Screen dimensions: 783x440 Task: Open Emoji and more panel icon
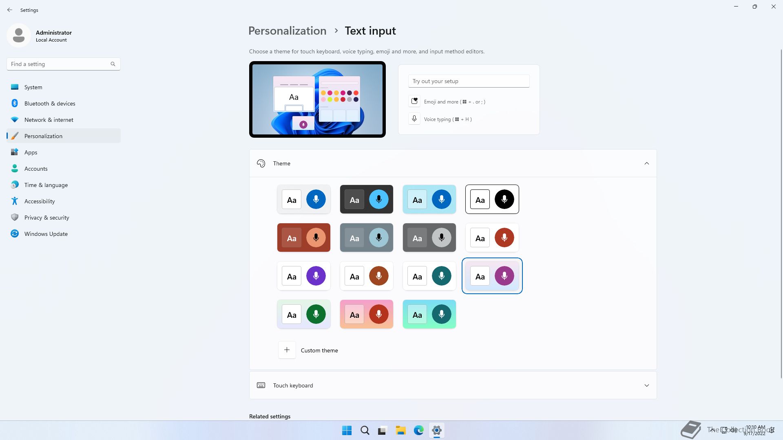[414, 101]
